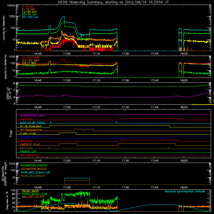This screenshot has width=214, height=214.
Task: Click the FRONT_RATIO_1225 legend entry
Action: click(x=35, y=194)
